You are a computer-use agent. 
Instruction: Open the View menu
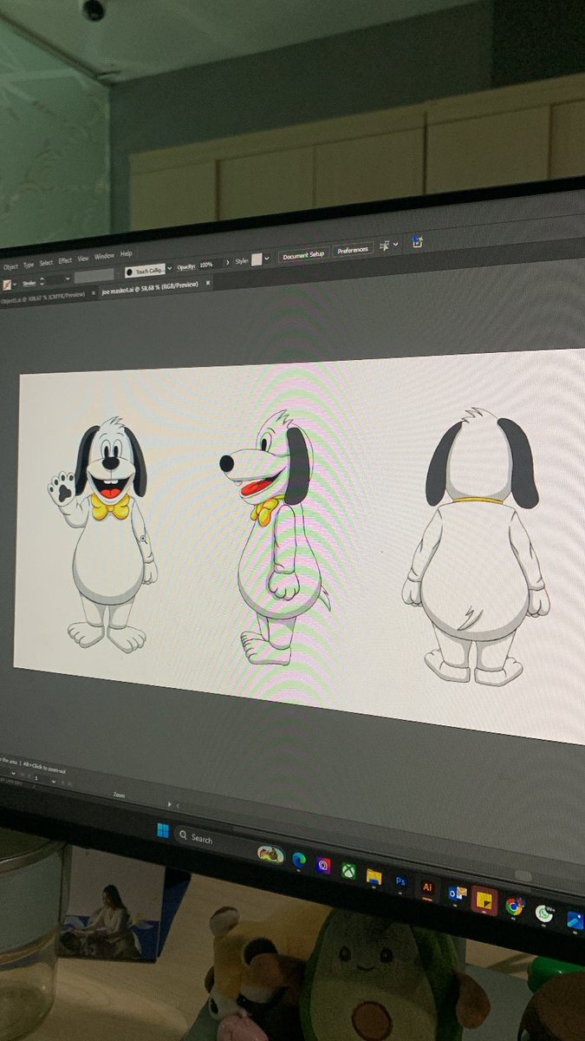(83, 259)
